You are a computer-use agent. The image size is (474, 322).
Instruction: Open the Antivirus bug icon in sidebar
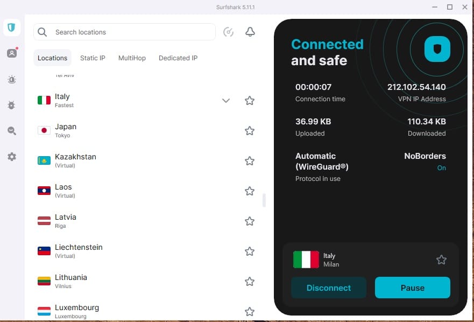pyautogui.click(x=11, y=106)
